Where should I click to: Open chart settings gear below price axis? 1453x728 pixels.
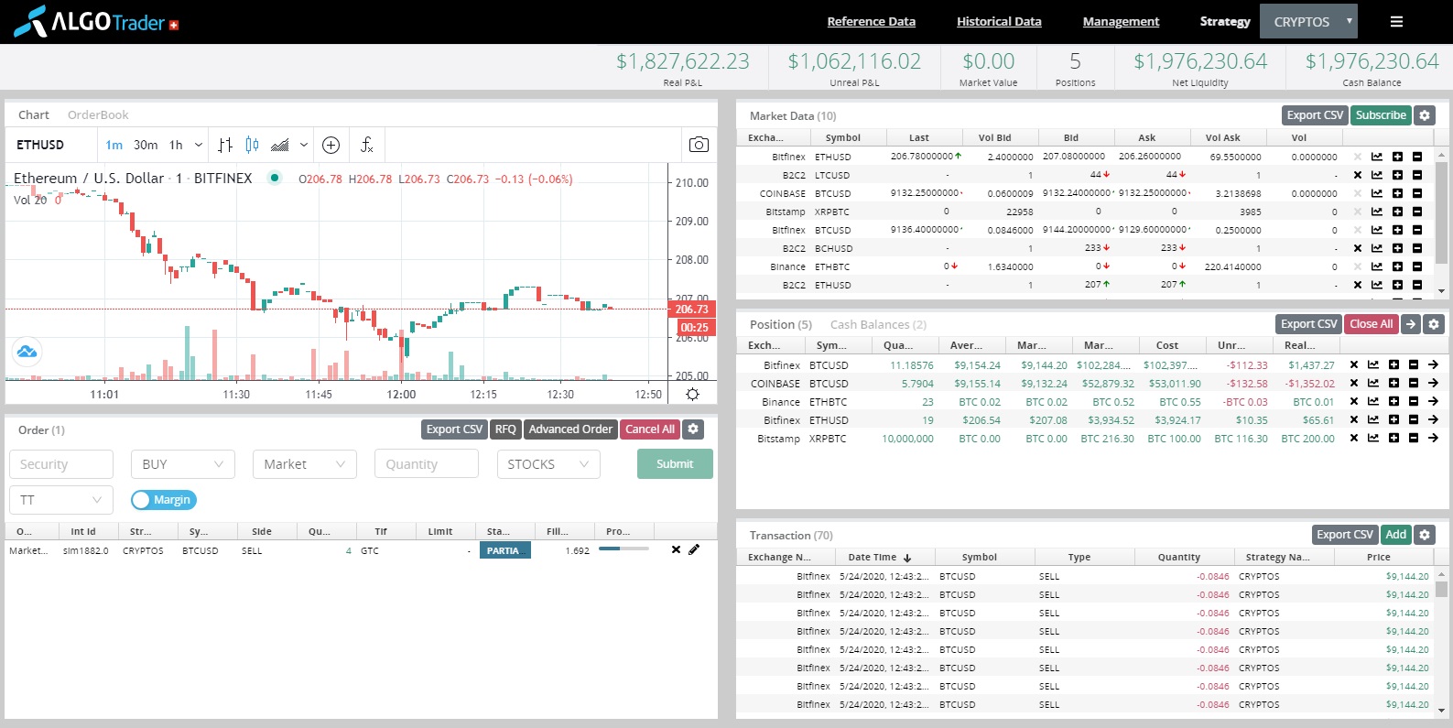(x=692, y=394)
